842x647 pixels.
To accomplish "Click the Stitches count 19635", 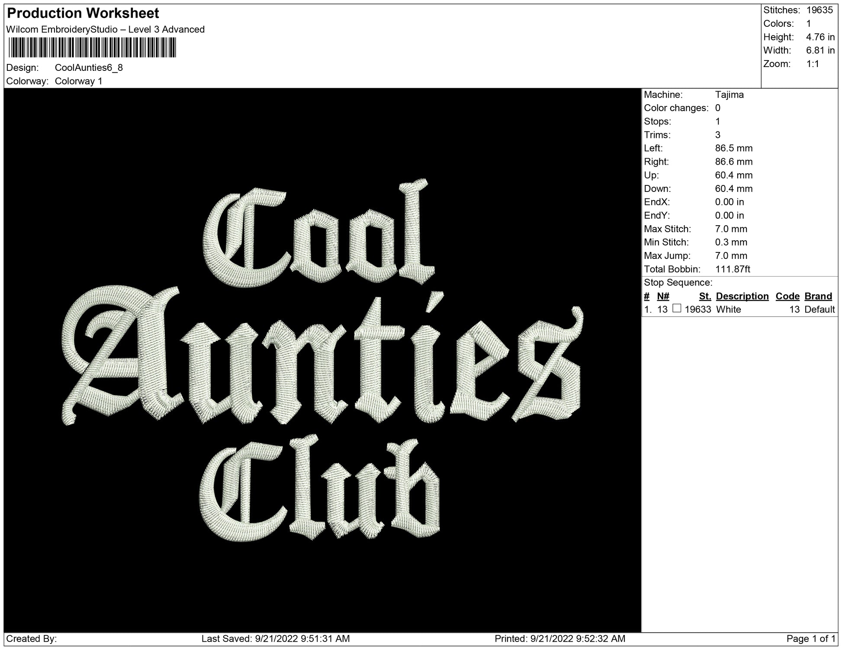I will pos(819,10).
